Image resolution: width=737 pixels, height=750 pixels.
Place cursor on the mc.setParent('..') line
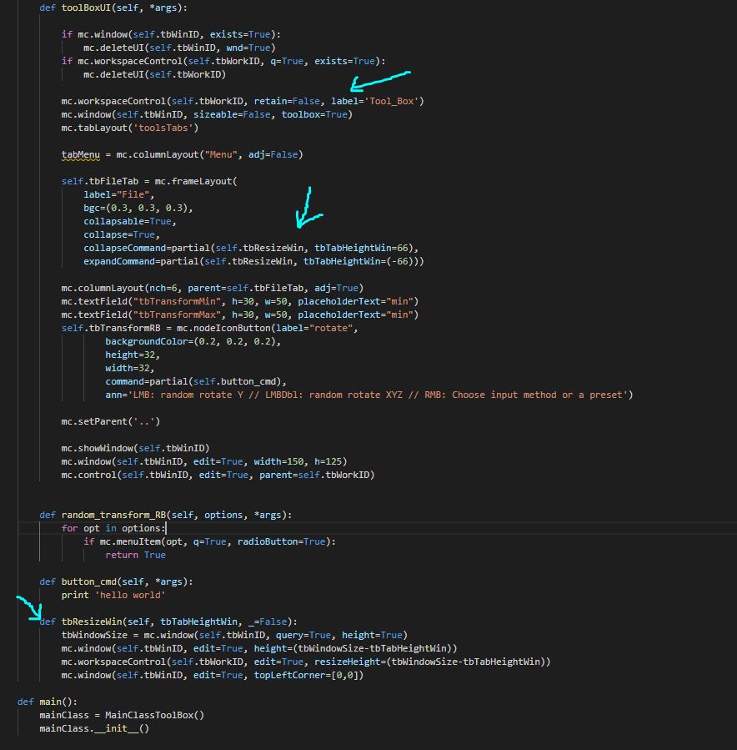[110, 421]
